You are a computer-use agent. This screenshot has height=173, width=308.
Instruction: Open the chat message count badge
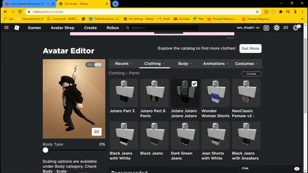[x=297, y=169]
